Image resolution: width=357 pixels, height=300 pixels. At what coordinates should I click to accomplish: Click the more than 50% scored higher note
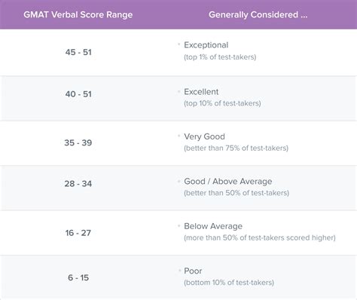click(x=260, y=237)
